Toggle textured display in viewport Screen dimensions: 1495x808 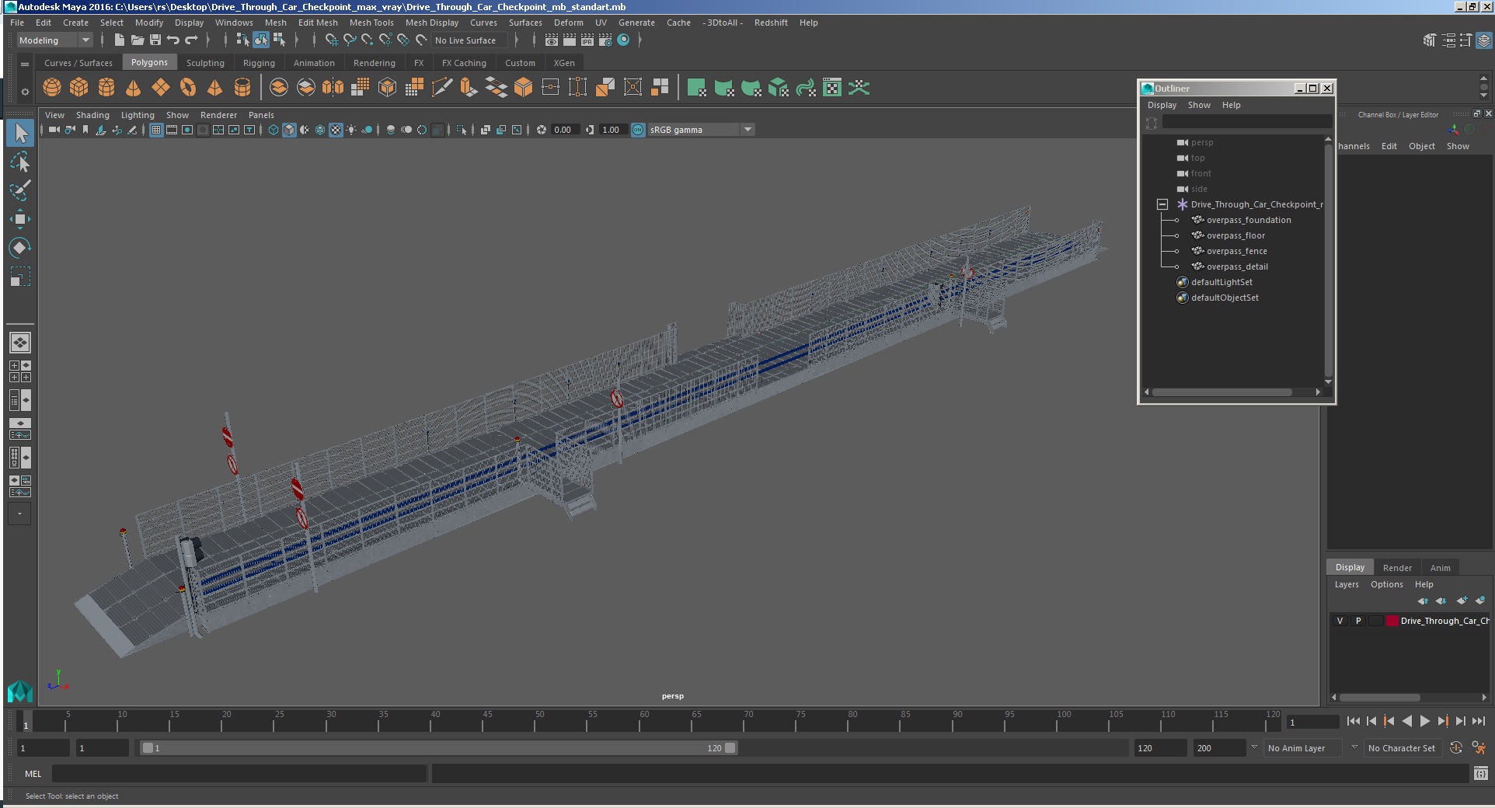(336, 130)
